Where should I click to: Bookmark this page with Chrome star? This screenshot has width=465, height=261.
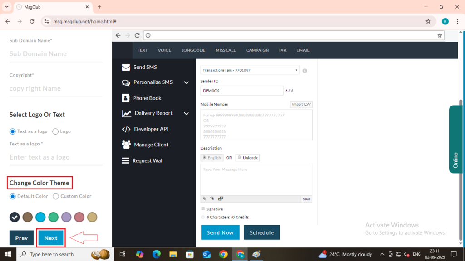[428, 21]
